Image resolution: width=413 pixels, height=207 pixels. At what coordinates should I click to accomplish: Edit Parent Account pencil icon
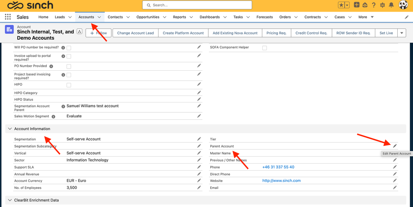(x=395, y=146)
